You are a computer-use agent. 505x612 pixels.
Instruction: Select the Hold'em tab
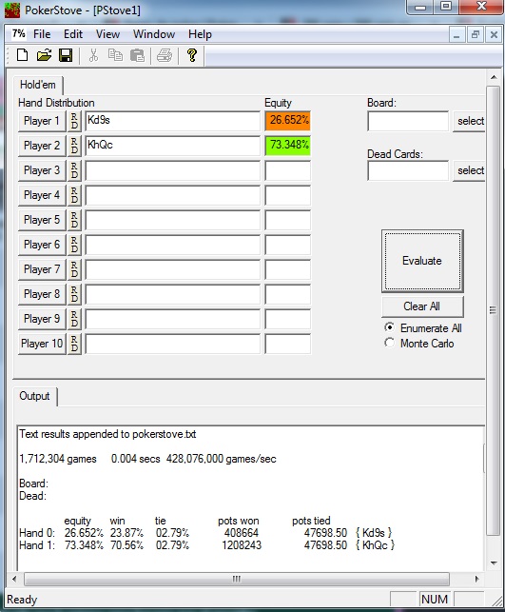(37, 85)
